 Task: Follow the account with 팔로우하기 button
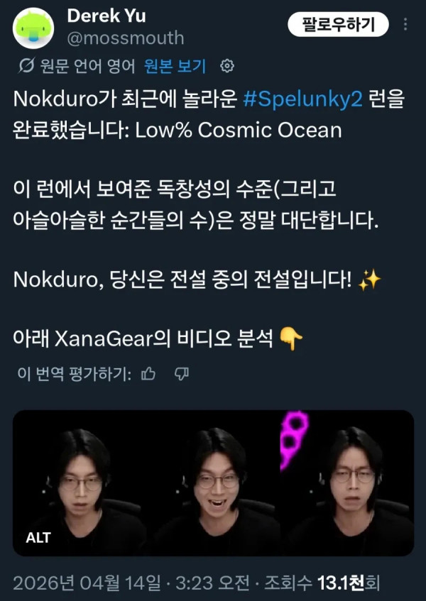tap(338, 25)
